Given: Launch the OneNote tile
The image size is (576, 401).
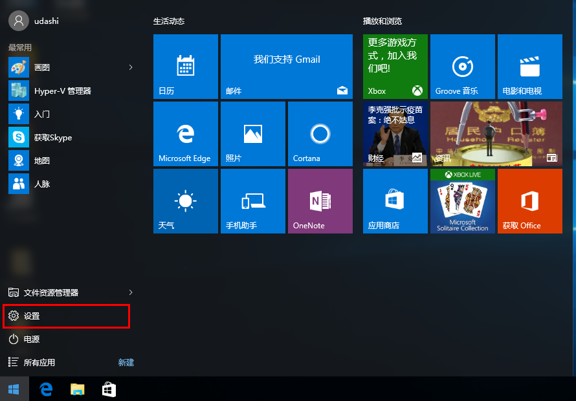Looking at the screenshot, I should point(320,201).
